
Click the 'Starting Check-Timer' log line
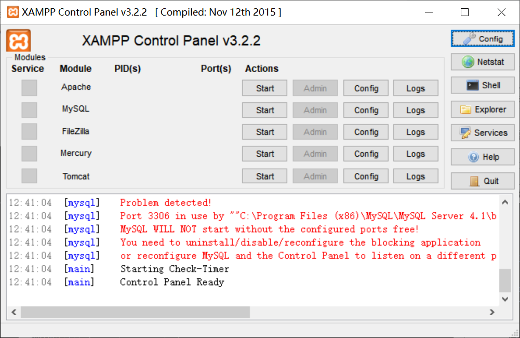click(175, 269)
